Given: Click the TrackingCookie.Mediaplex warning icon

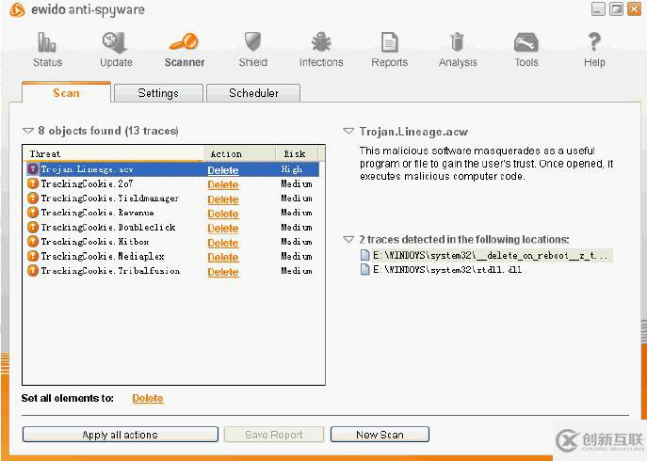Looking at the screenshot, I should point(33,256).
